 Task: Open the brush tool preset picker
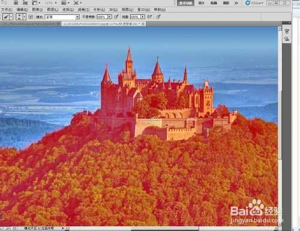[x=8, y=17]
